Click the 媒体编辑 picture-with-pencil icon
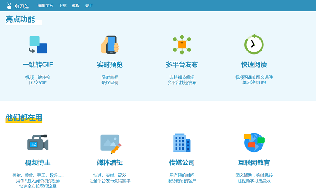The height and width of the screenshot is (190, 316). 110,143
